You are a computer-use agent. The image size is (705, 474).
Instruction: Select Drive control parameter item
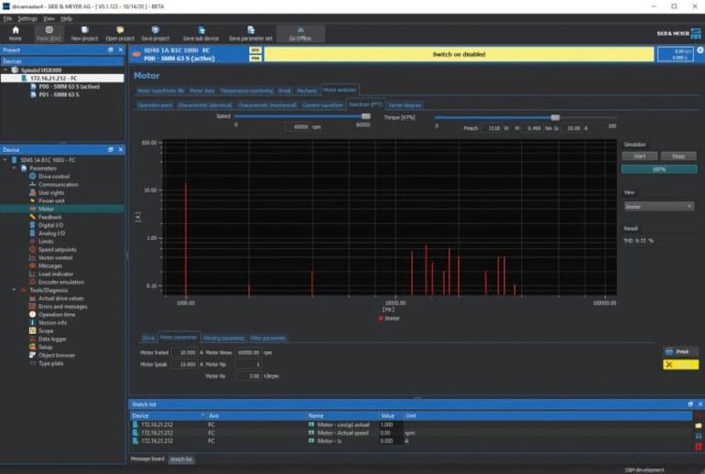pyautogui.click(x=53, y=176)
